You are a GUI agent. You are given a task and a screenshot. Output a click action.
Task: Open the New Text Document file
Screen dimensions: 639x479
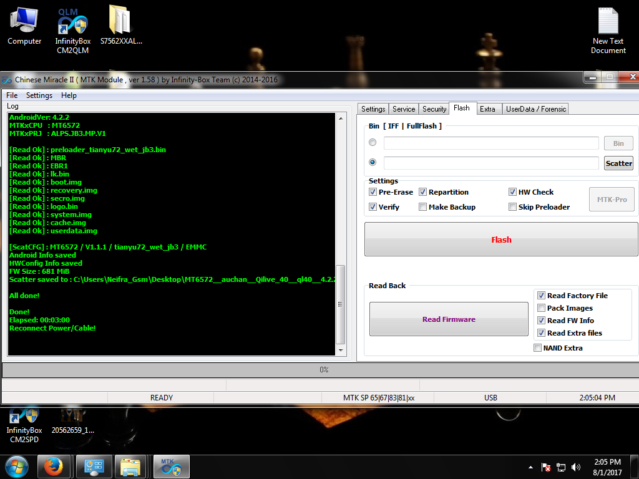pyautogui.click(x=608, y=28)
